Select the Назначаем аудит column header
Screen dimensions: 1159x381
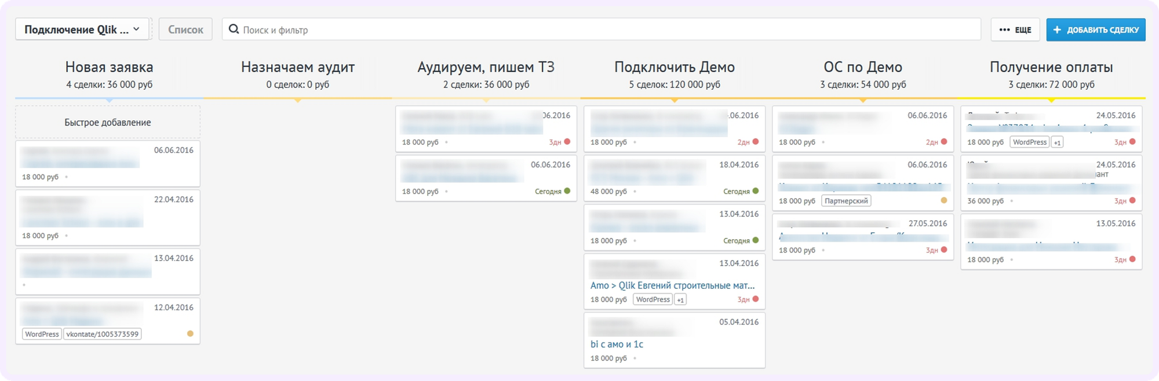[298, 67]
